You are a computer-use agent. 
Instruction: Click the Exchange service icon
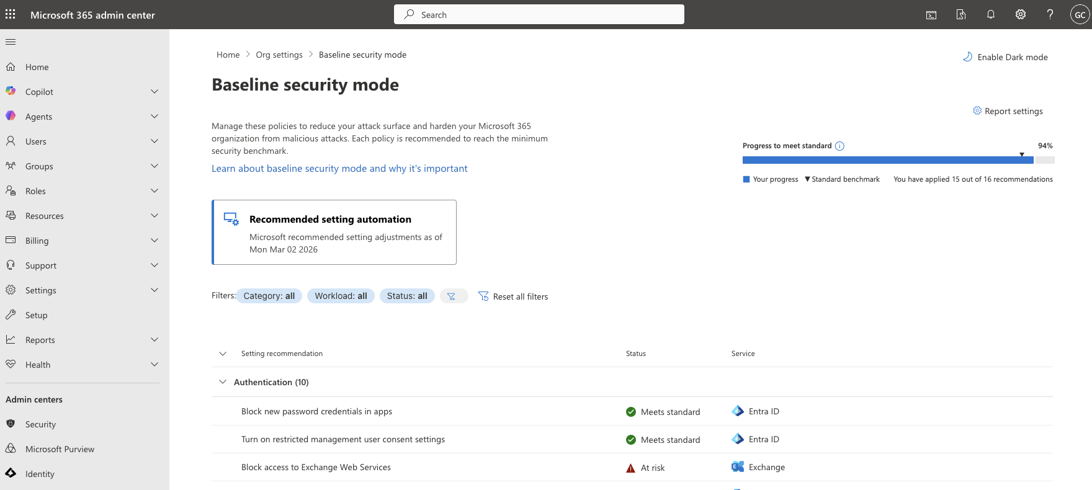(x=738, y=467)
